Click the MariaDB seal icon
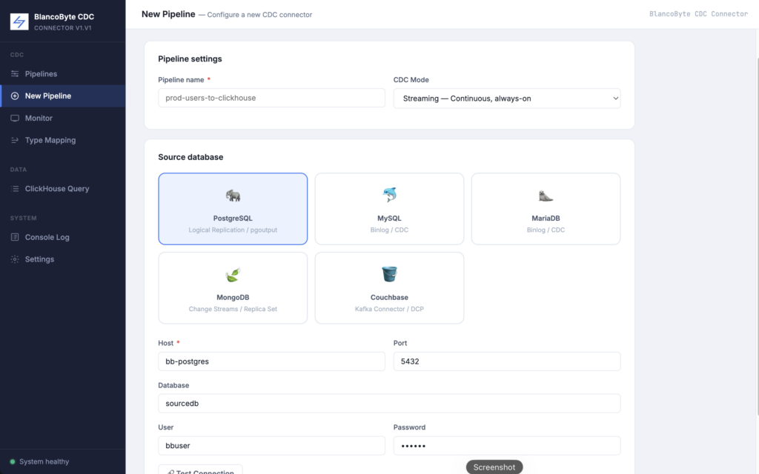This screenshot has height=474, width=759. coord(546,196)
